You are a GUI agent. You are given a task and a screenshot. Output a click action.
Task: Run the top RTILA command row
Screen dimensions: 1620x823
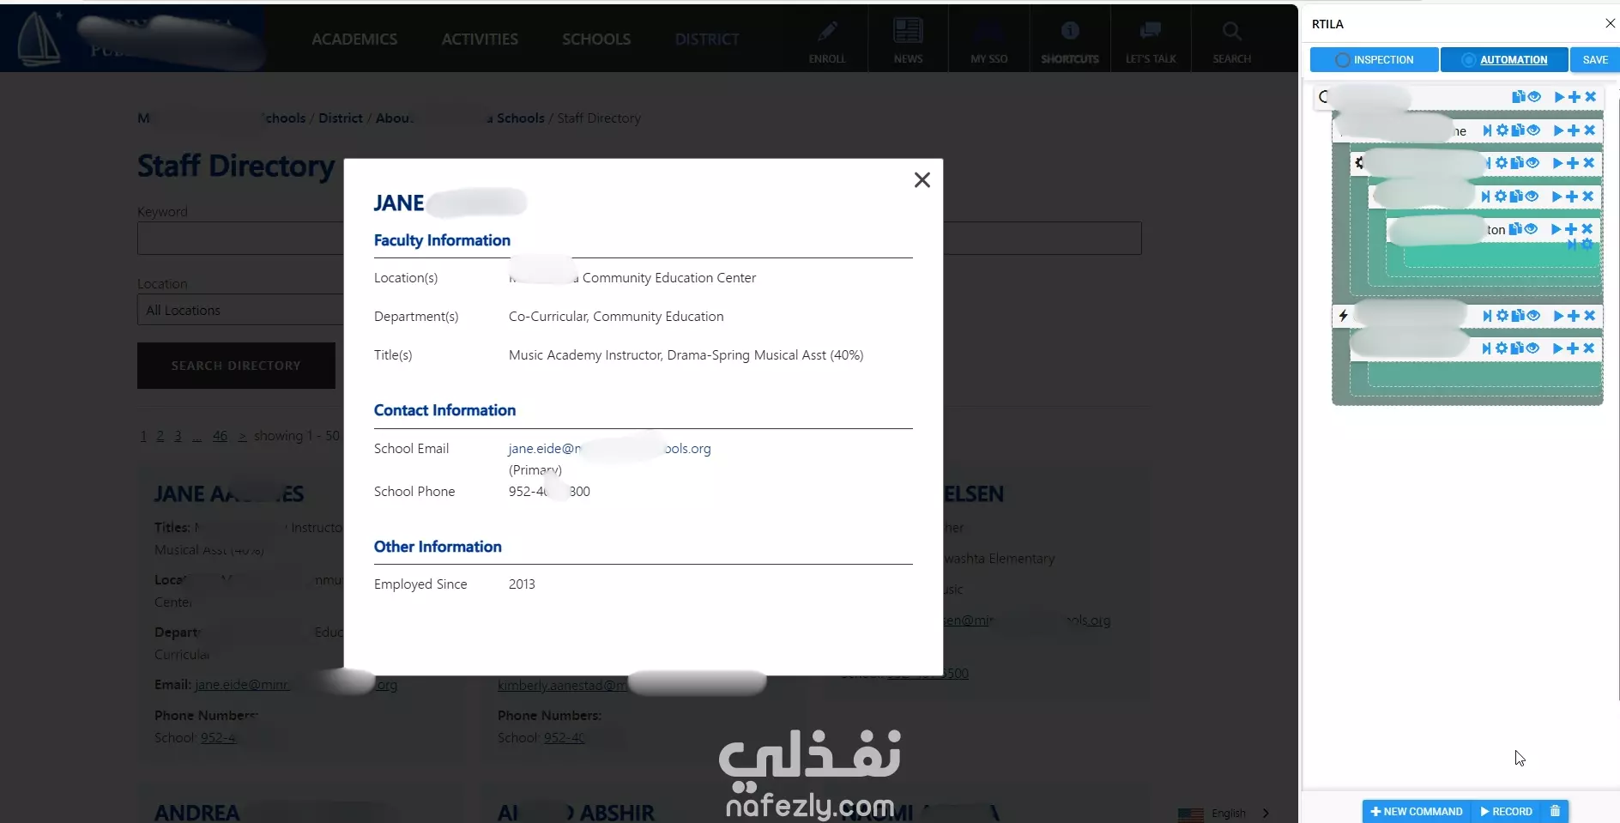1559,97
